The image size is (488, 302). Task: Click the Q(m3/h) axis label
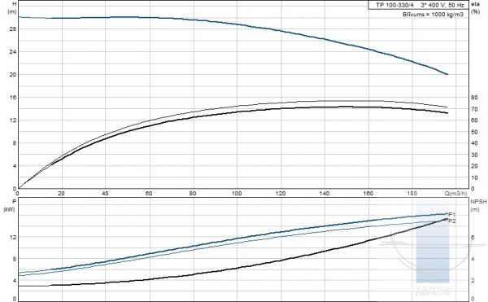point(455,194)
